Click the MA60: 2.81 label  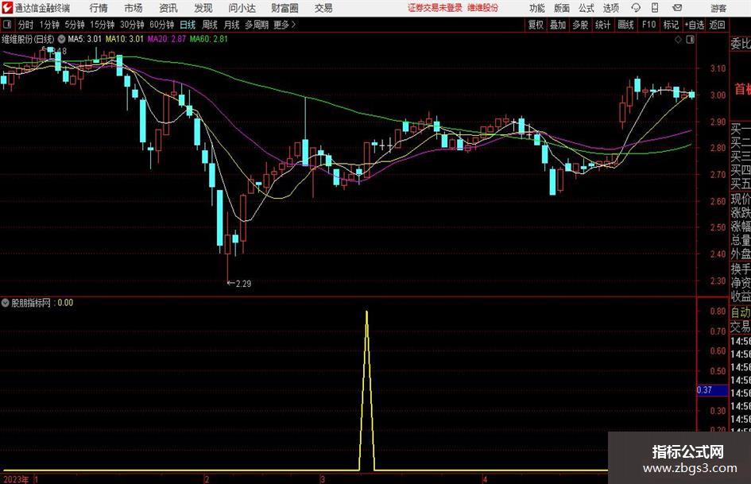click(x=209, y=39)
